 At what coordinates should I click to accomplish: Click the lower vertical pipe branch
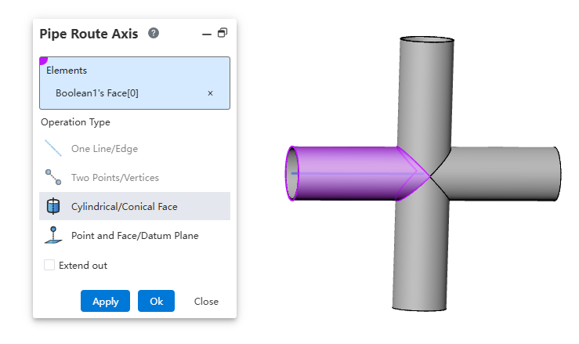tap(422, 259)
